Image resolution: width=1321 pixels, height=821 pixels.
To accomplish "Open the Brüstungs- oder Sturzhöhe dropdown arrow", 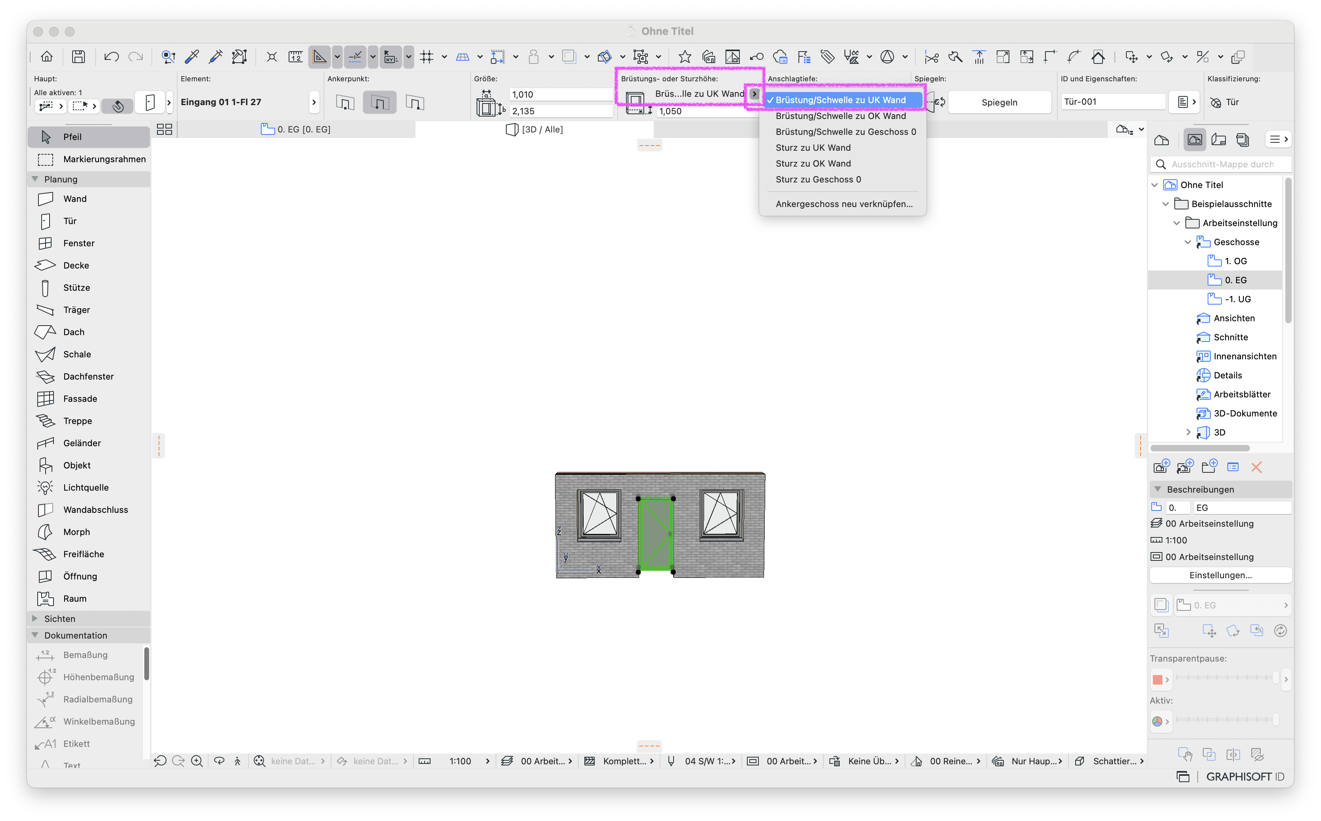I will [x=754, y=94].
